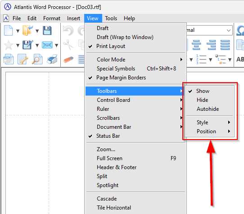This screenshot has height=214, width=244.
Task: Click the highlighted Toolbars menu entry
Action: point(135,91)
